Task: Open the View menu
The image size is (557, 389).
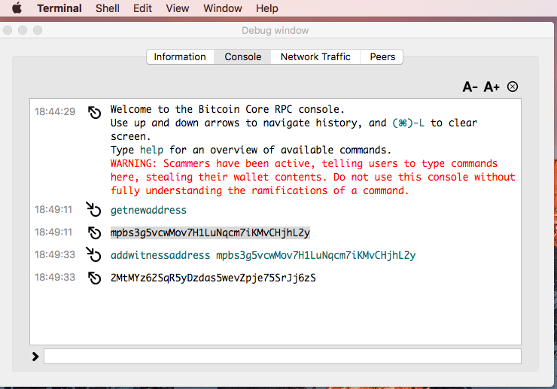Action: 177,8
